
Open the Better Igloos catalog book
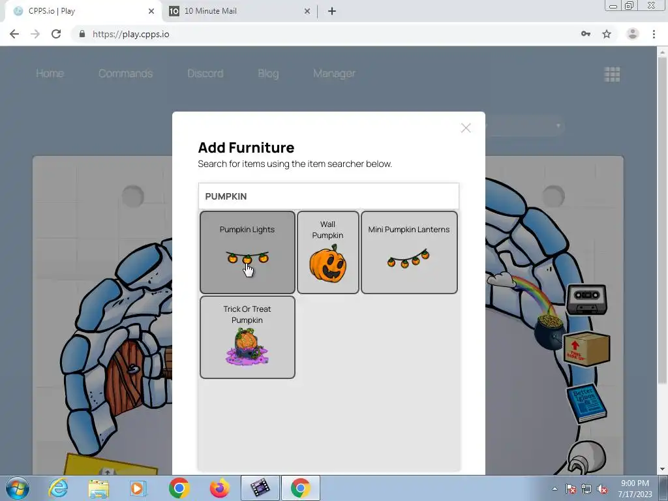point(586,404)
